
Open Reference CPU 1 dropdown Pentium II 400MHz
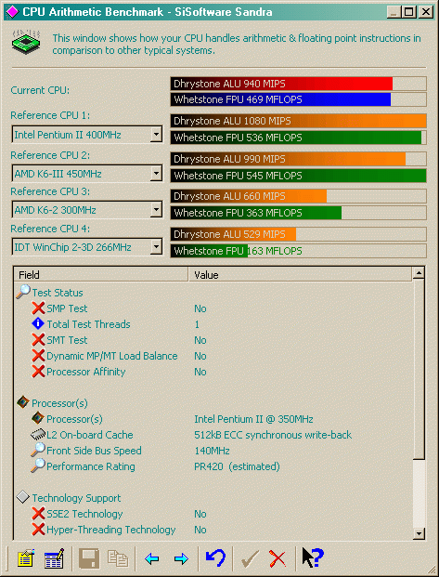87,135
